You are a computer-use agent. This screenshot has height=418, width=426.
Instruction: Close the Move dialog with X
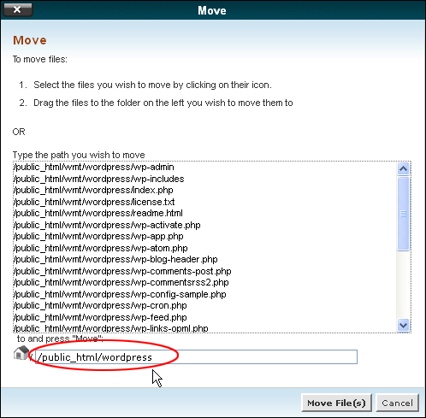point(18,9)
